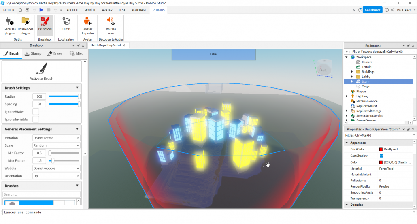Switch to the Misc tab
Viewport: 417px width, 224px height.
[x=77, y=53]
